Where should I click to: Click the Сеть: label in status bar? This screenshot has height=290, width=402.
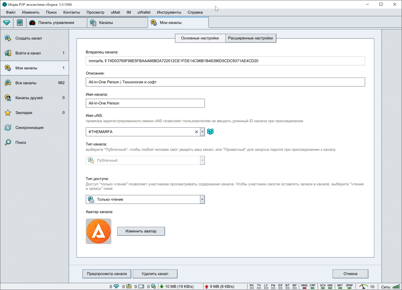pos(386,287)
